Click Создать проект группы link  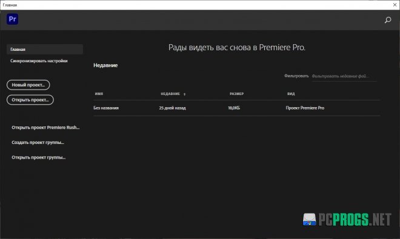point(38,142)
